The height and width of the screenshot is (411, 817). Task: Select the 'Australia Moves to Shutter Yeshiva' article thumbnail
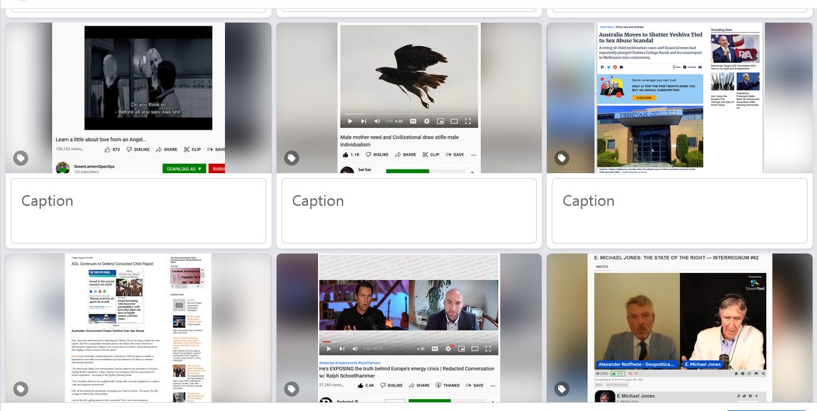point(679,98)
